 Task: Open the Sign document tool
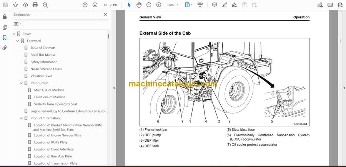pos(235,5)
